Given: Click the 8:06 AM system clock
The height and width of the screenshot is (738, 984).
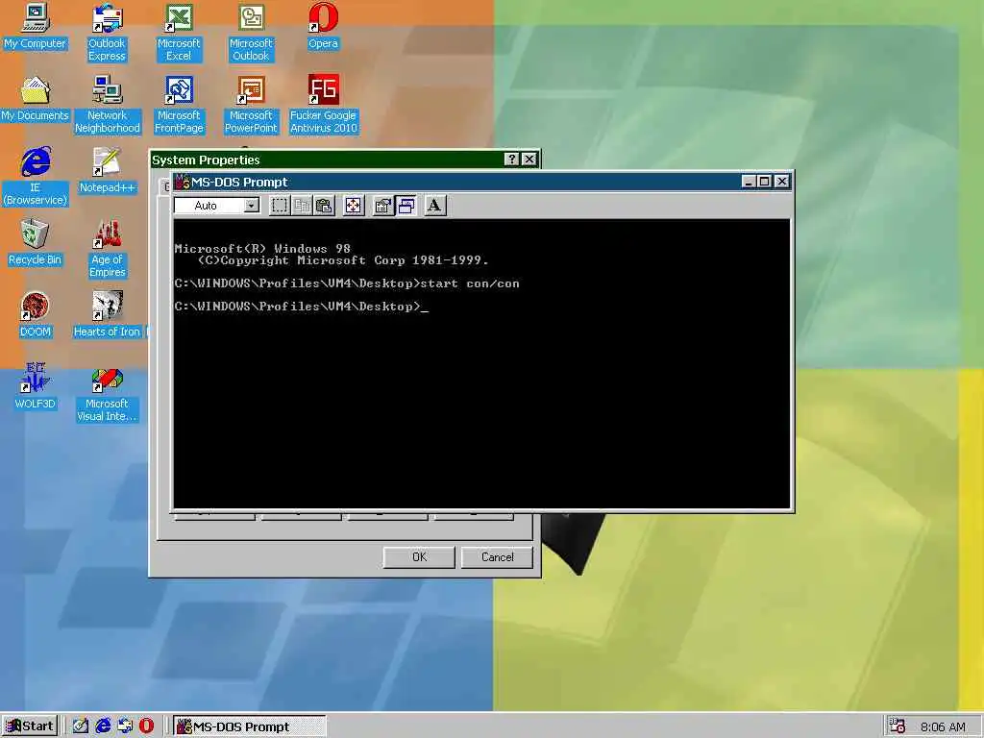Looking at the screenshot, I should (944, 726).
